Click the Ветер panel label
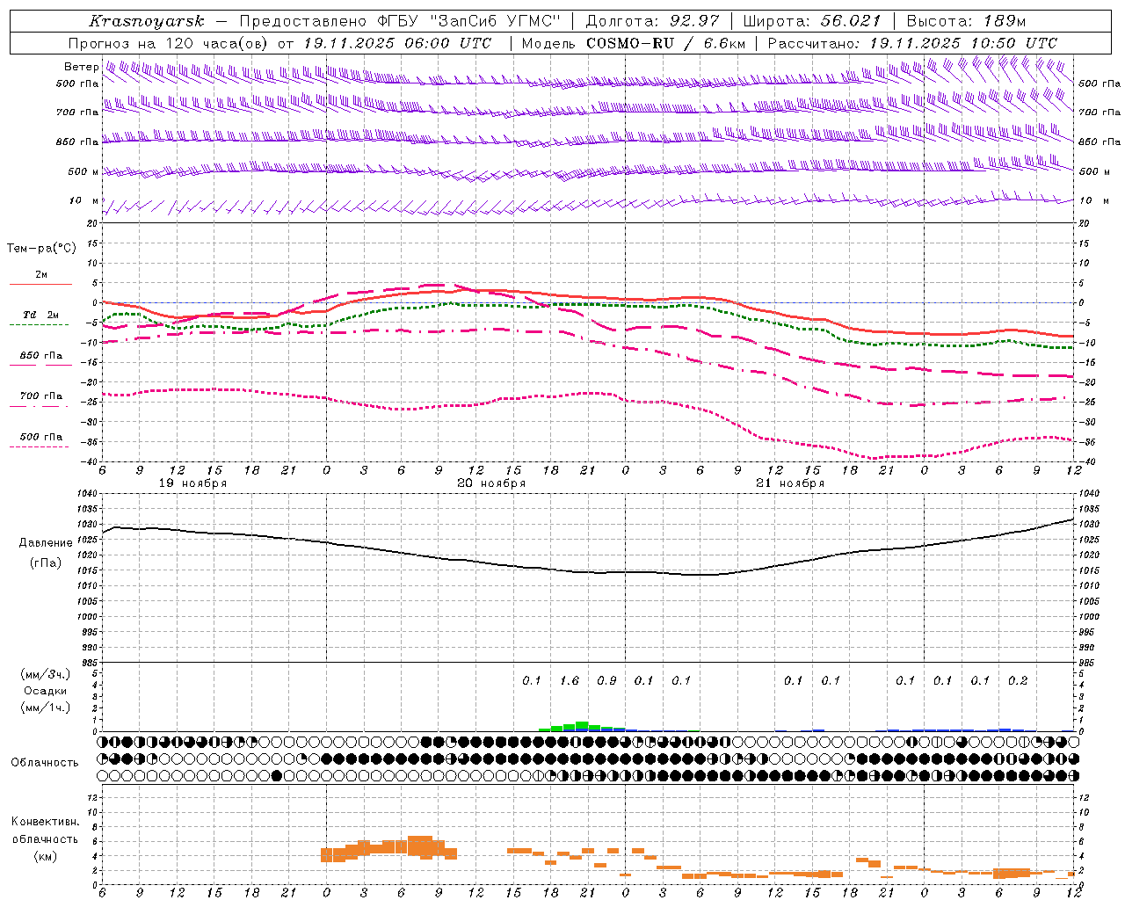Image resolution: width=1125 pixels, height=900 pixels. pyautogui.click(x=81, y=67)
